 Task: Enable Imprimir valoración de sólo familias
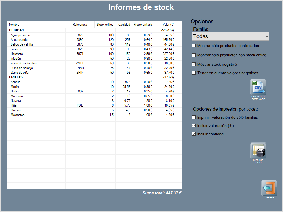(x=194, y=117)
